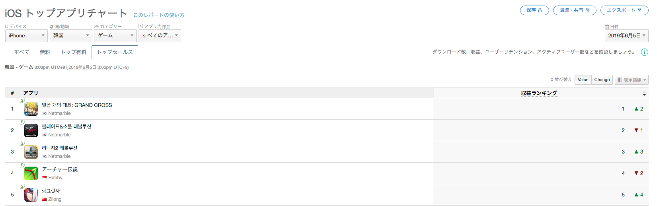Click the revenue ranking column sort arrows
Screen dimensions: 657x206
point(644,94)
